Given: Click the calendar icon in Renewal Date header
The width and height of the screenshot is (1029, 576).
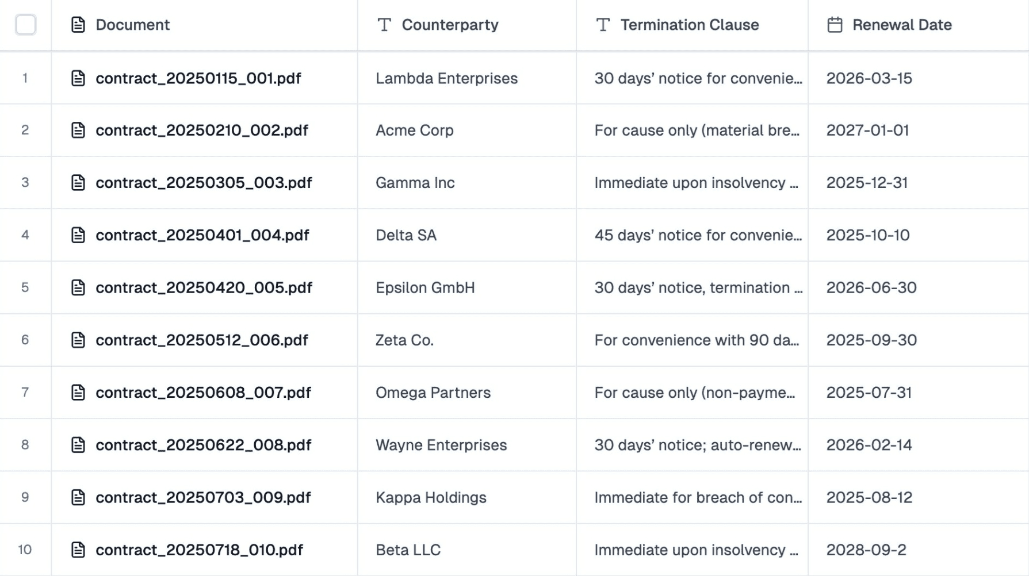Looking at the screenshot, I should (x=835, y=25).
